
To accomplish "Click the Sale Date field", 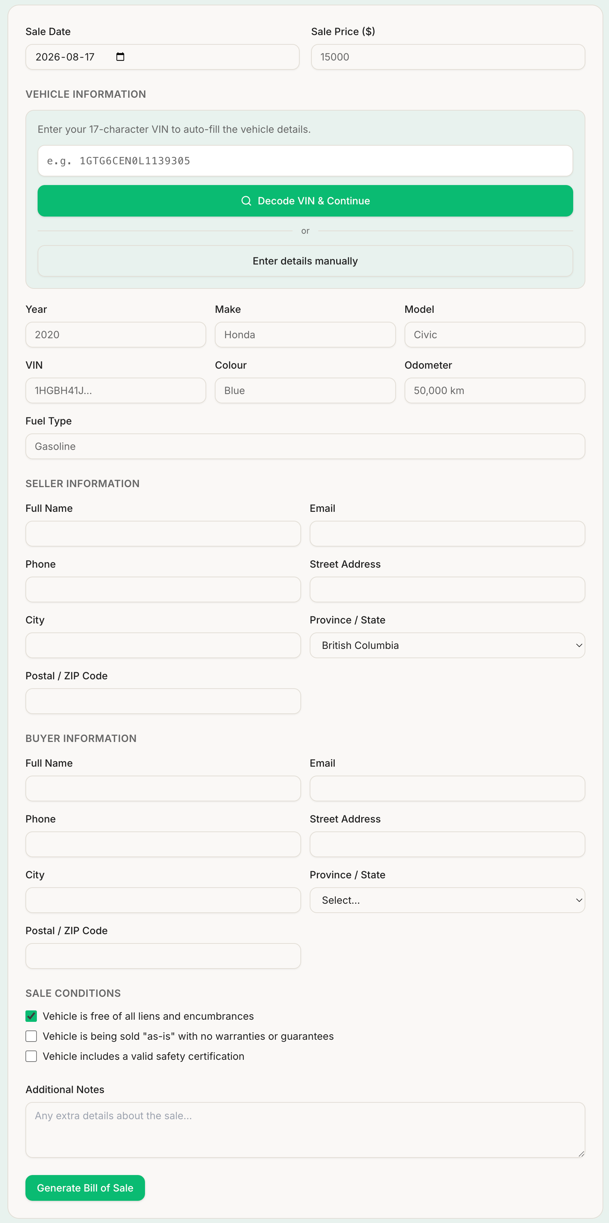I will (163, 57).
